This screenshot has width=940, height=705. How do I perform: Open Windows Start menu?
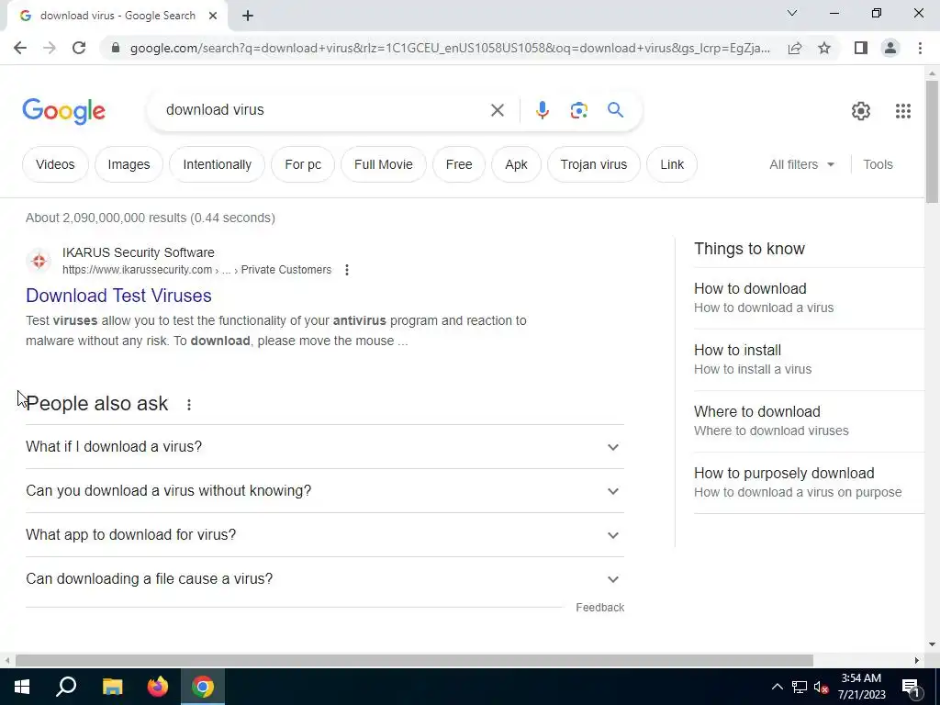(x=22, y=687)
